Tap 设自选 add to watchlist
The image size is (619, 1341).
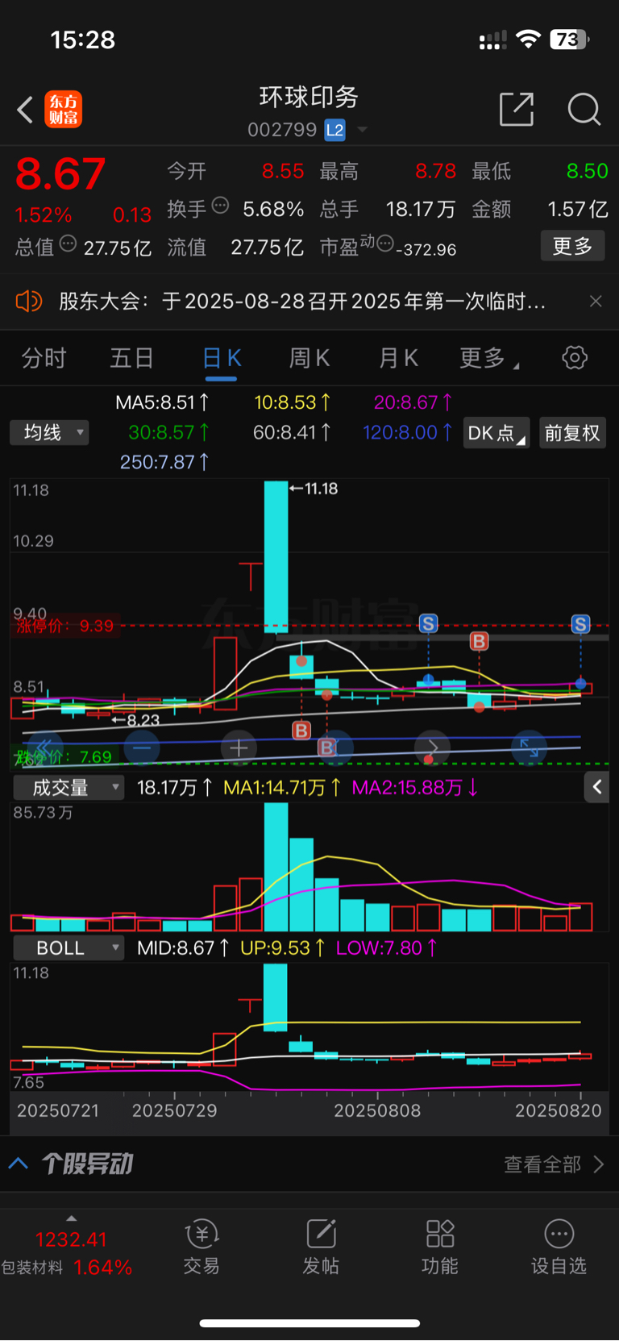(559, 1247)
